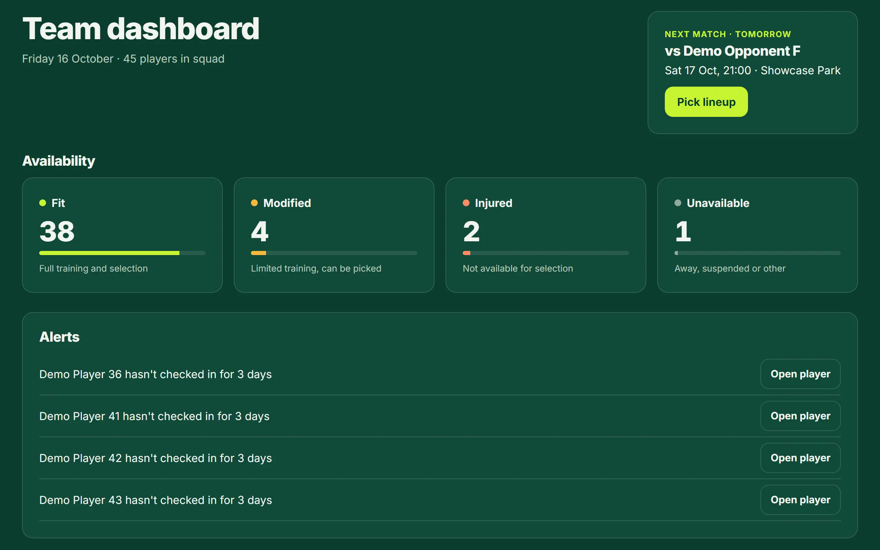Click 'Not available for selection' caption
The image size is (880, 550).
pyautogui.click(x=517, y=268)
